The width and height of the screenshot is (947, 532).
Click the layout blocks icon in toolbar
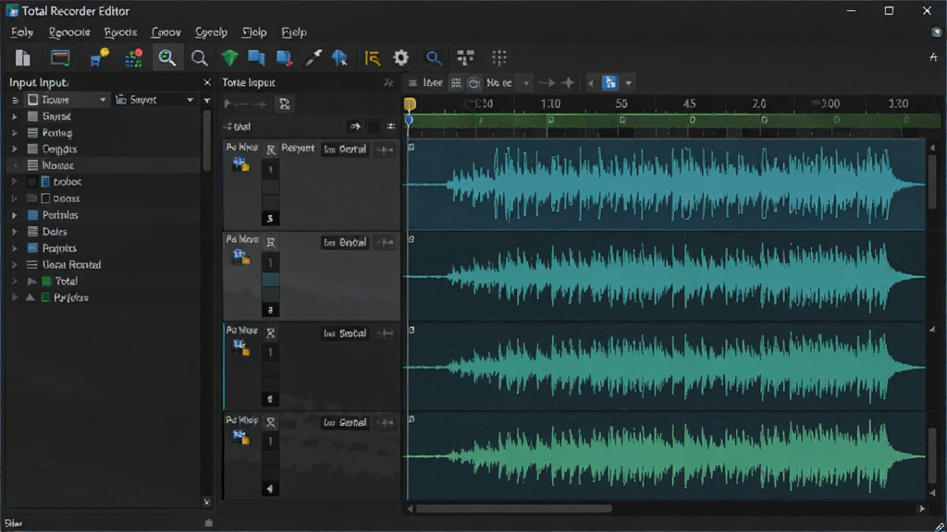point(465,58)
